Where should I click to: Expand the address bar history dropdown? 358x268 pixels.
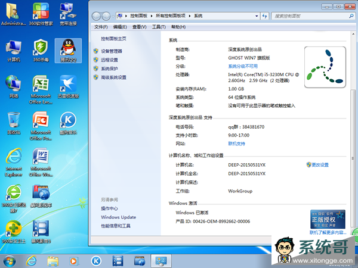pyautogui.click(x=257, y=16)
